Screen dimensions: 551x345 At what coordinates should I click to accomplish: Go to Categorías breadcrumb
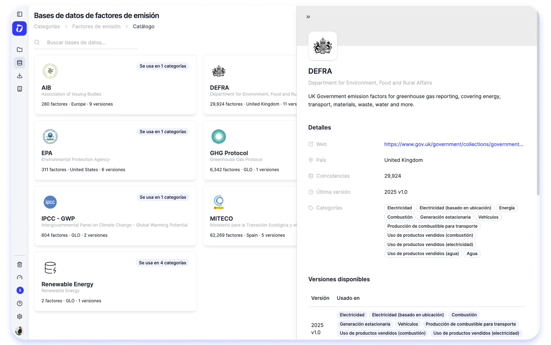coord(47,27)
